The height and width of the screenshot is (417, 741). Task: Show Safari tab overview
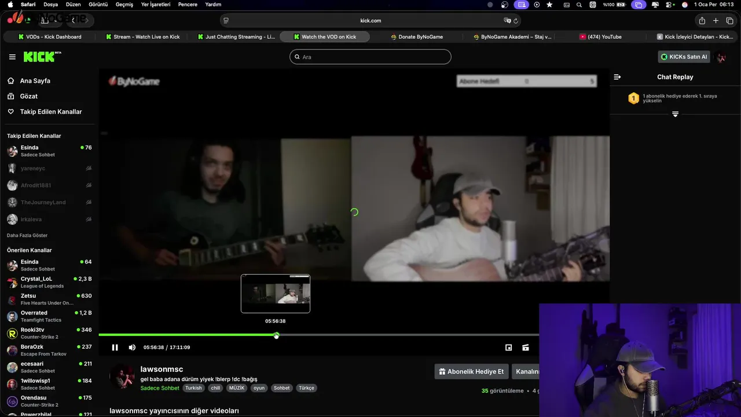[729, 20]
